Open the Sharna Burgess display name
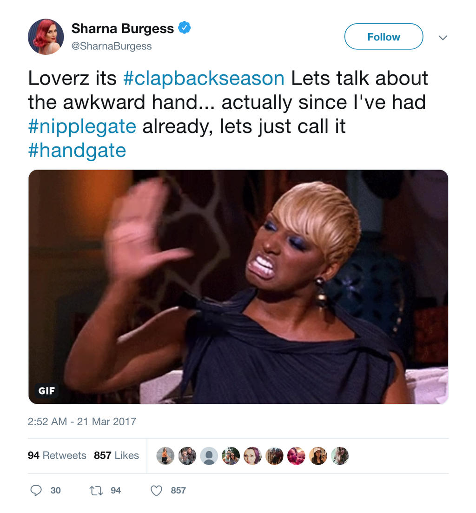 click(123, 28)
